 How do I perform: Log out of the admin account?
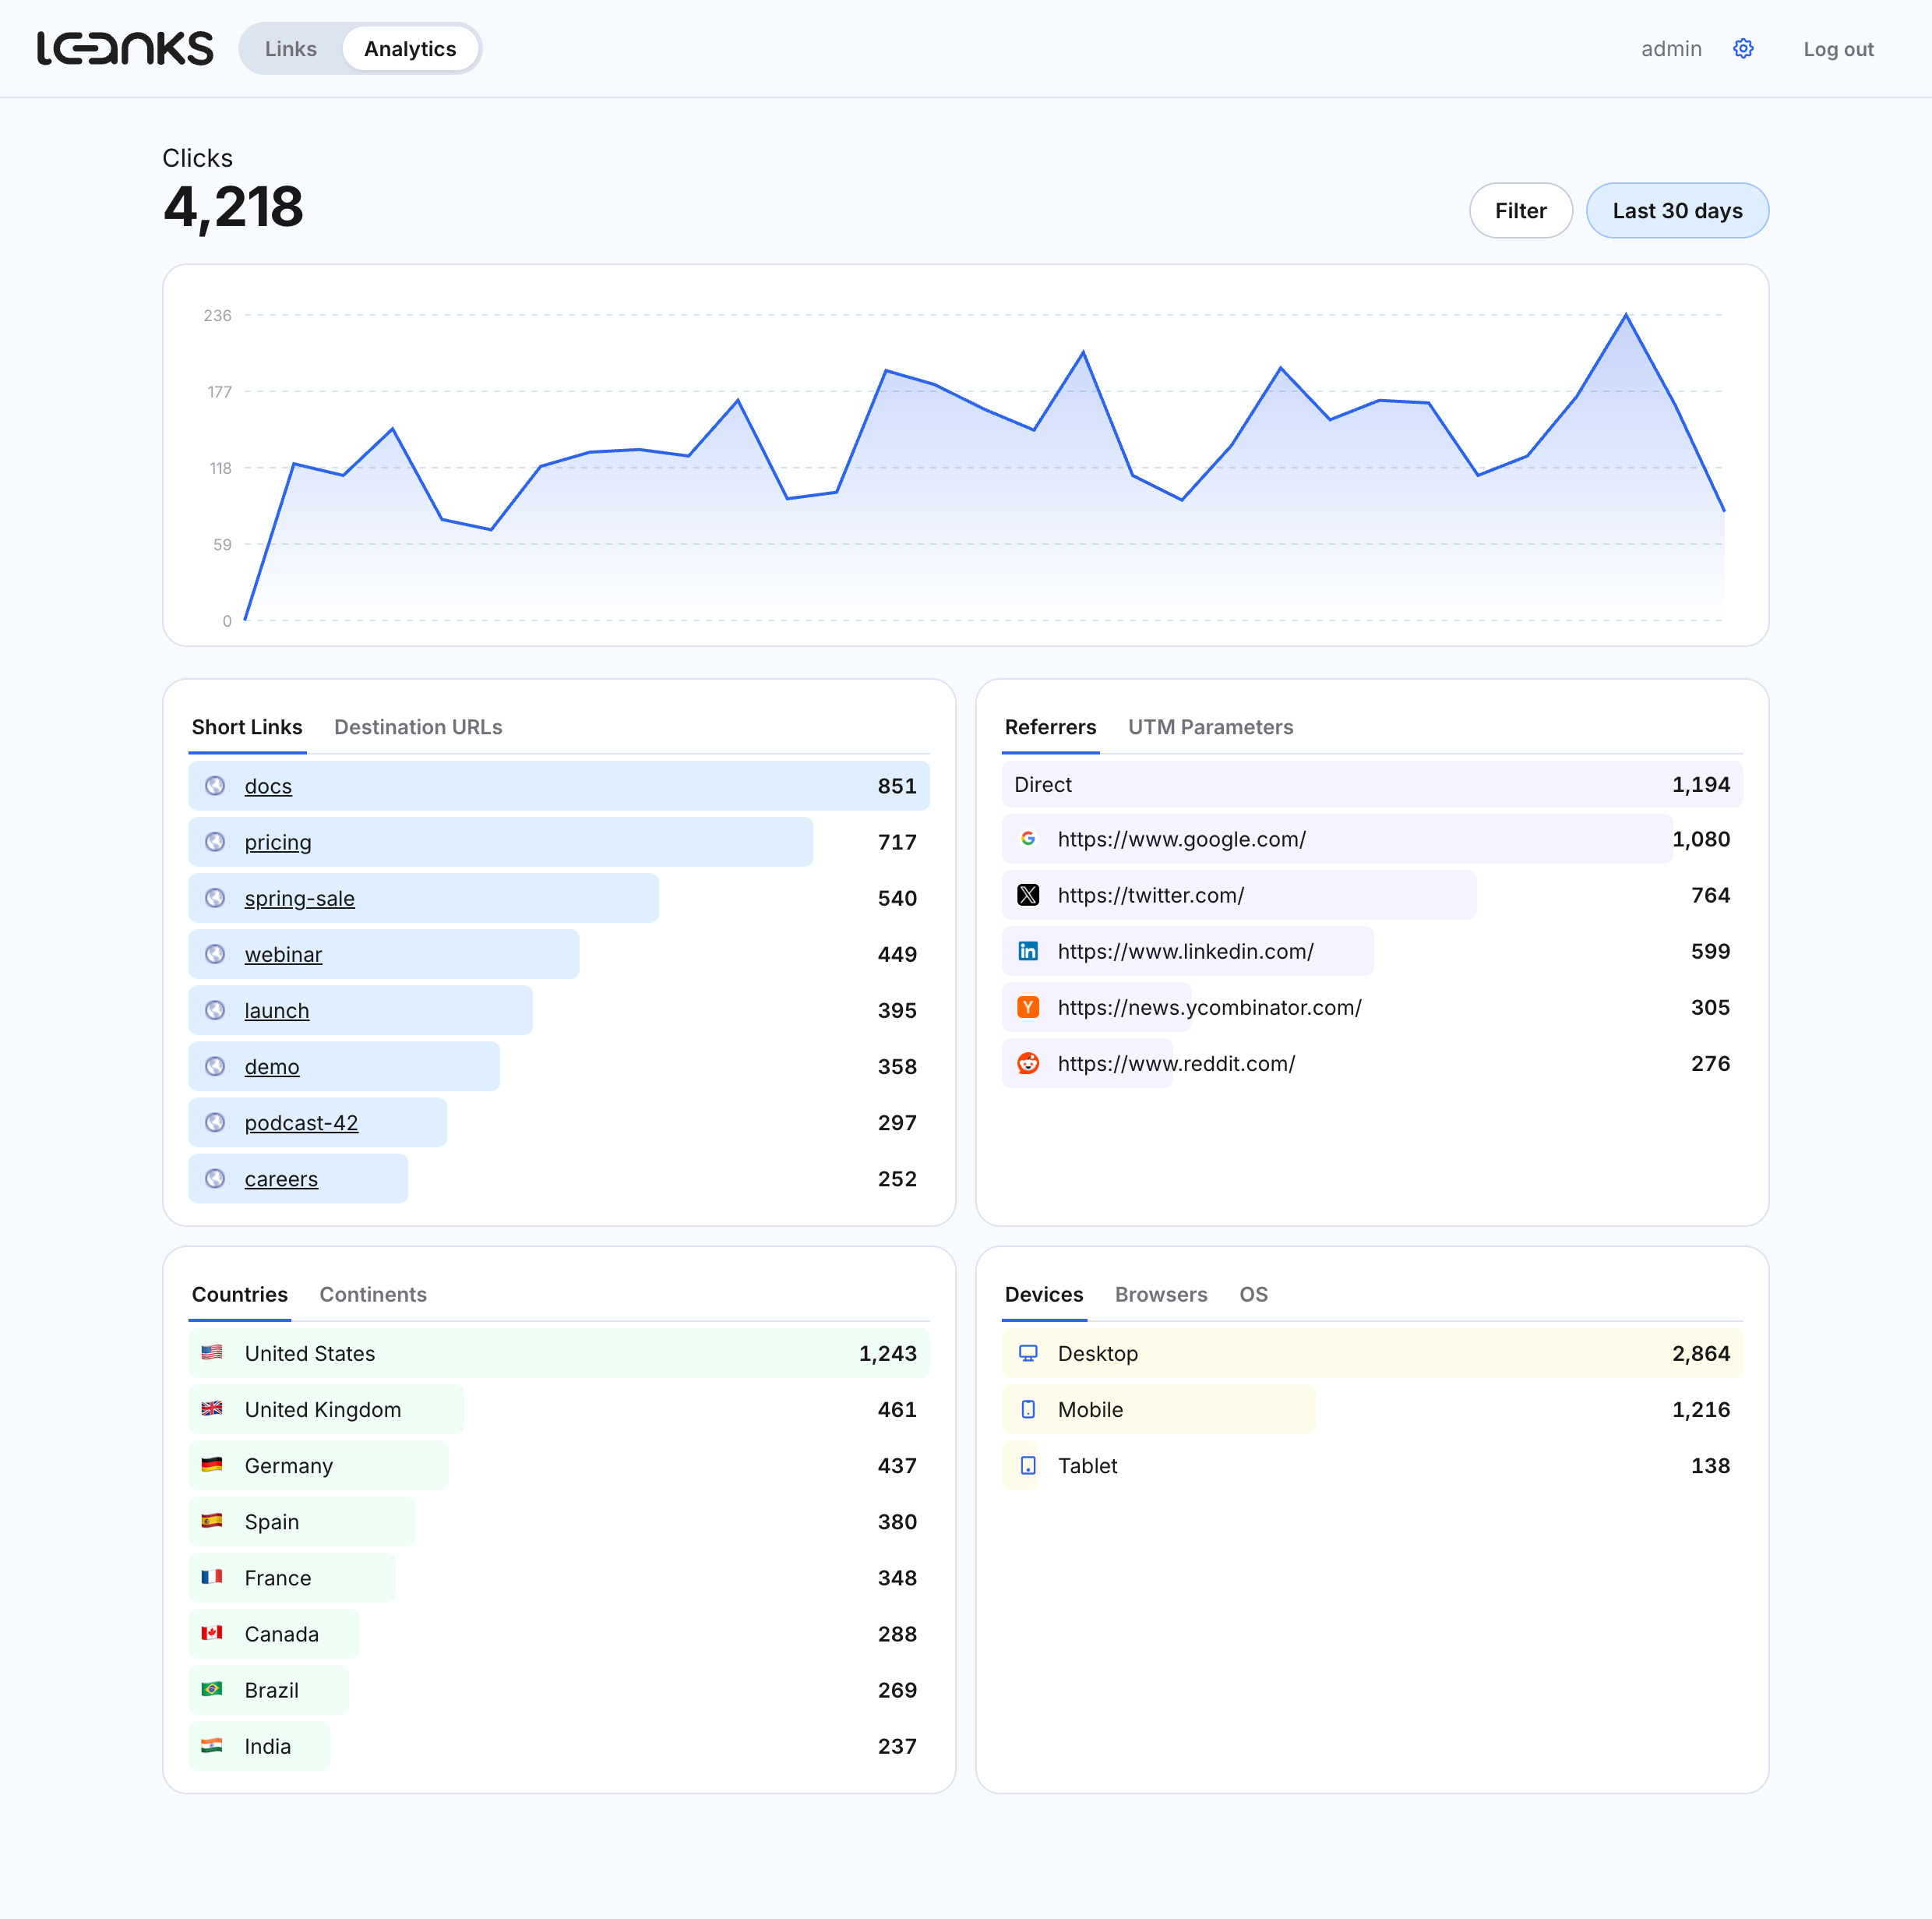(1838, 49)
